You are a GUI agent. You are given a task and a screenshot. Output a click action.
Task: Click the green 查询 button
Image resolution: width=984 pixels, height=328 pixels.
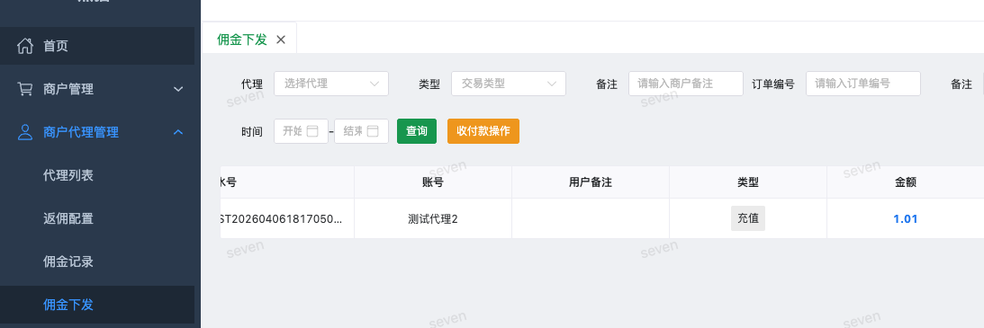tap(417, 131)
